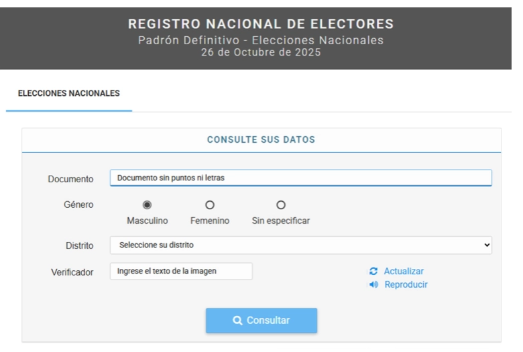Click the Verificador field label
The width and height of the screenshot is (523, 352).
[72, 272]
